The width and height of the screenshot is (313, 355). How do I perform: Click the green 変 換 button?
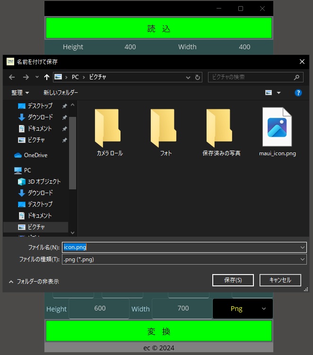pos(159,331)
